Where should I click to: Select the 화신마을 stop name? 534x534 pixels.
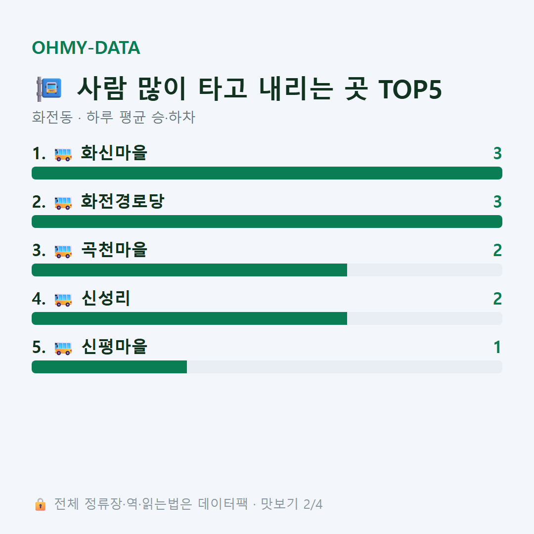point(114,153)
